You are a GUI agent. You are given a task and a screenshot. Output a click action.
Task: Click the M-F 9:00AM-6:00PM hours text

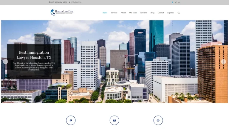click(59, 2)
